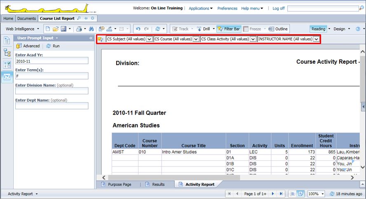Viewport: 366px width, 199px height.
Task: Collapse the User Prompt Input panel
Action: [91, 38]
